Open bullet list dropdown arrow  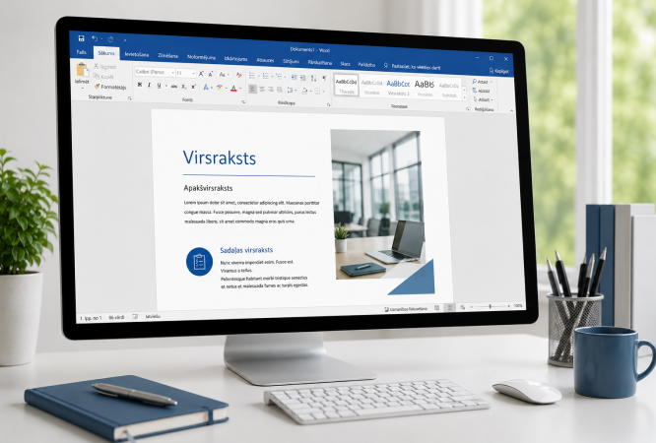click(x=258, y=76)
